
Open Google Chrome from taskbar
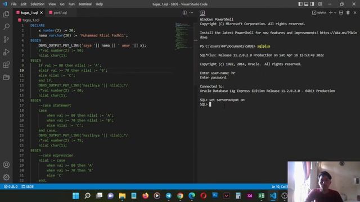point(180,196)
